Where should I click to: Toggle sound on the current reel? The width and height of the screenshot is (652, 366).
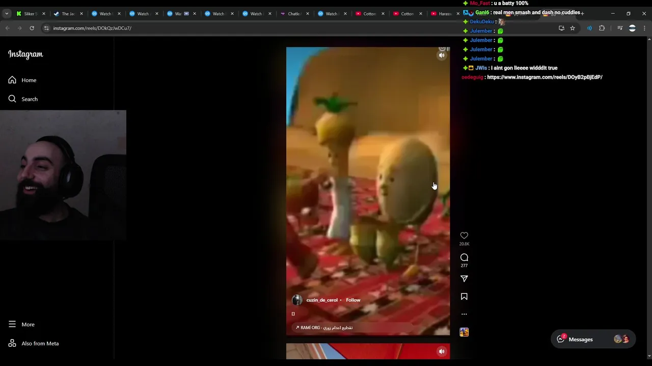coord(442,55)
